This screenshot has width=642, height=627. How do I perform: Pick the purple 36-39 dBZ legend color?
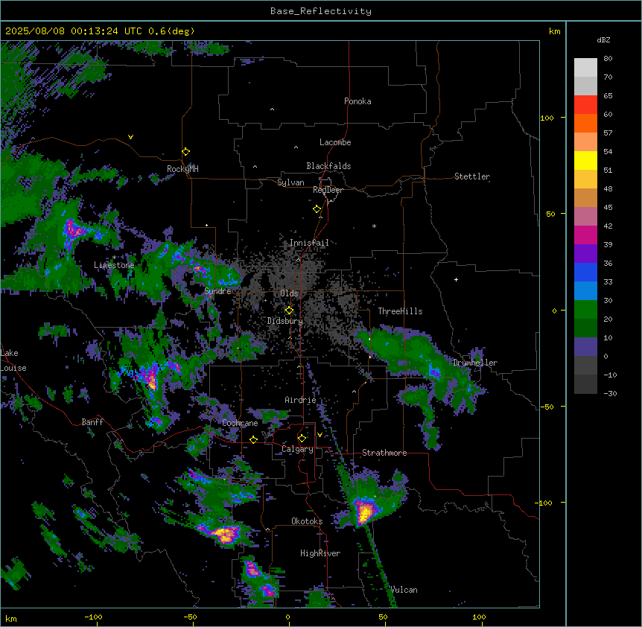click(585, 254)
